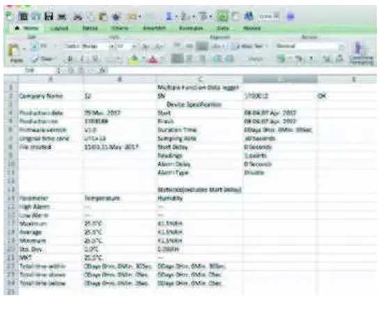Image resolution: width=388 pixels, height=310 pixels.
Task: Toggle Bold formatting
Action: coord(70,59)
